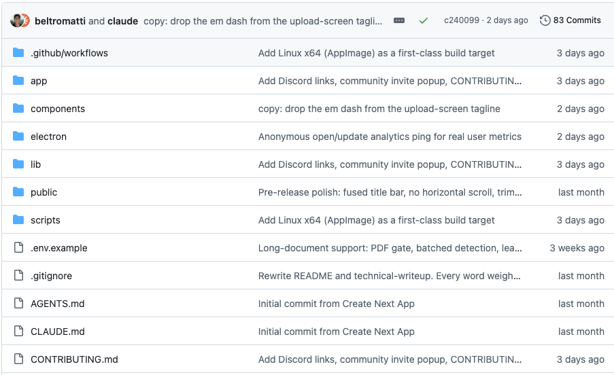Click '3 days ago' on the .github/workflows row

point(581,53)
